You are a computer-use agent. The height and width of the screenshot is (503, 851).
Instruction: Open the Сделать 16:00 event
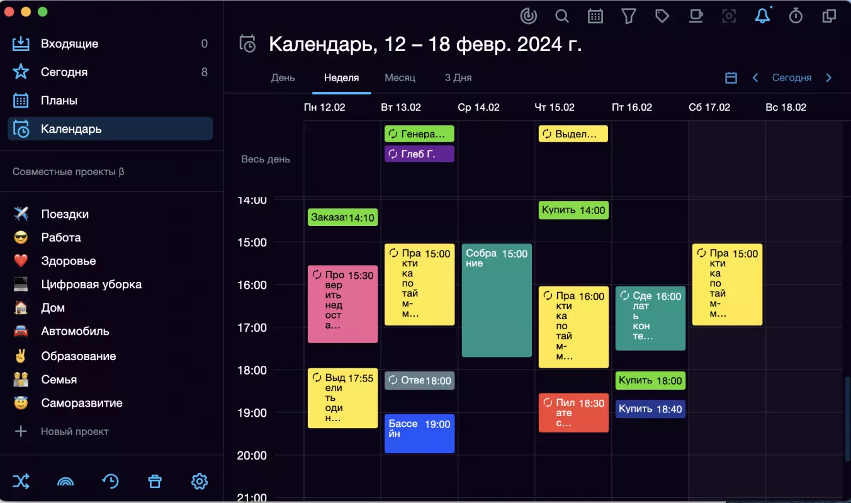[650, 319]
